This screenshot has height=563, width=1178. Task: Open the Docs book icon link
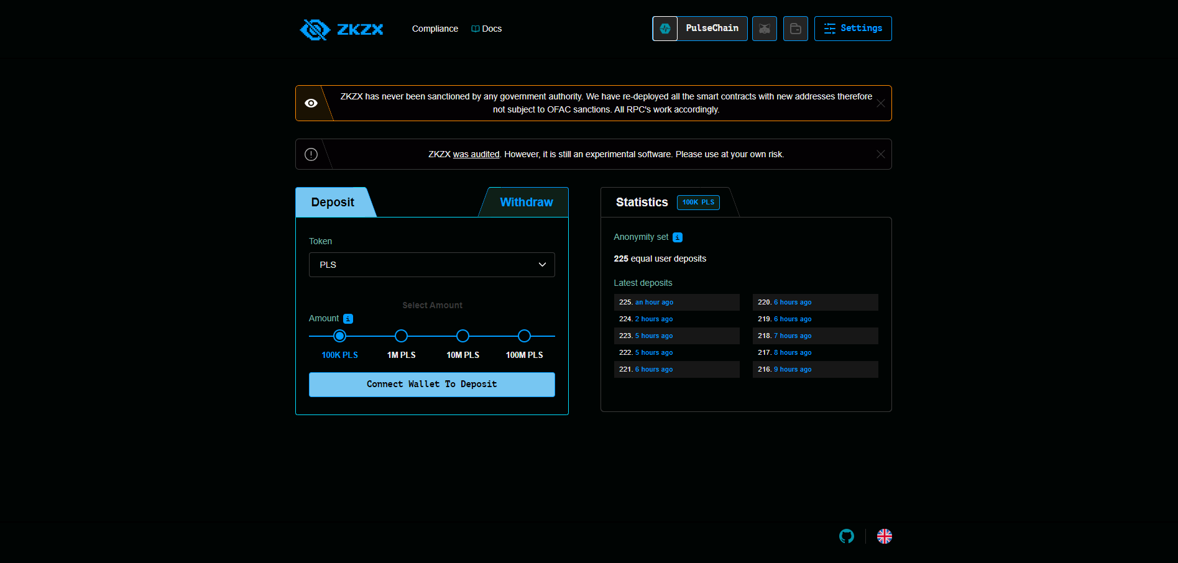point(476,29)
